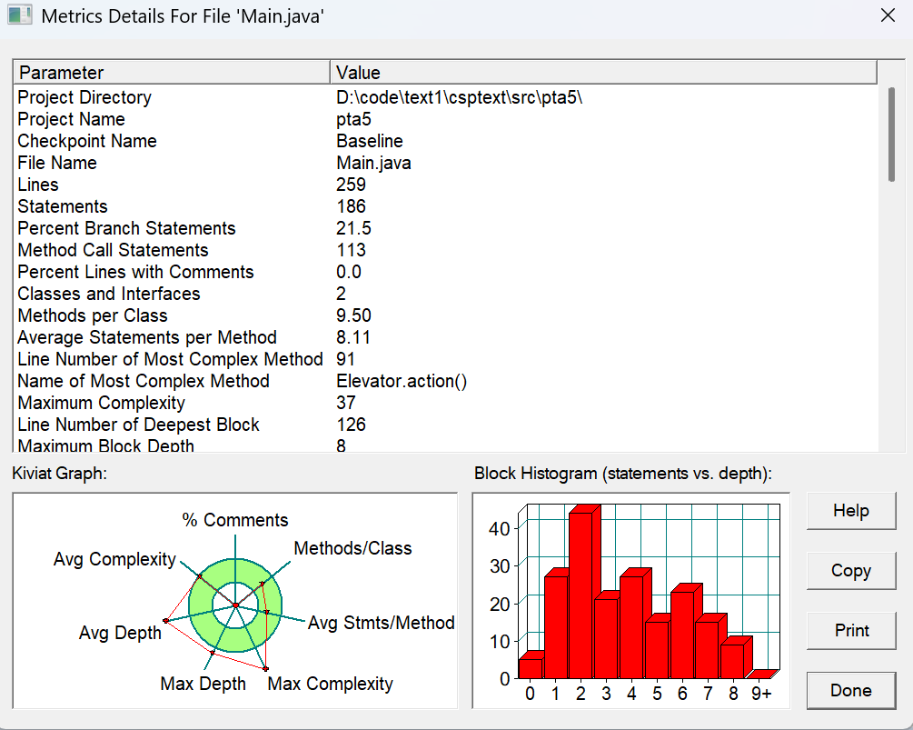Viewport: 913px width, 730px height.
Task: Close the Metrics Details window
Action: (888, 15)
